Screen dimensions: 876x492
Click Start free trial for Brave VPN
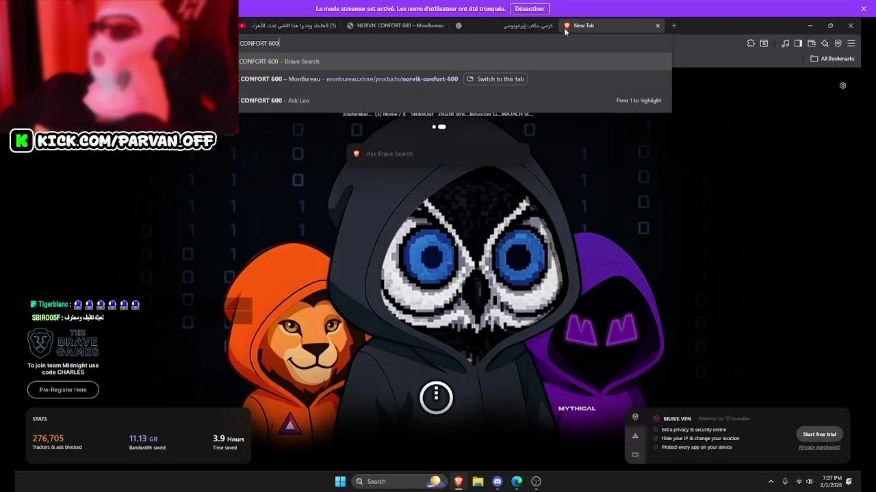click(x=819, y=434)
